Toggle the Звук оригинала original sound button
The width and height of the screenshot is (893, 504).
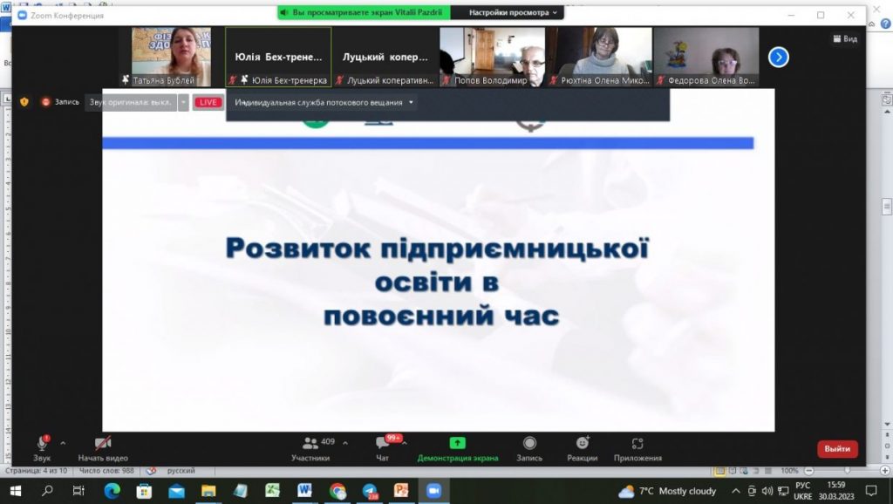[131, 102]
